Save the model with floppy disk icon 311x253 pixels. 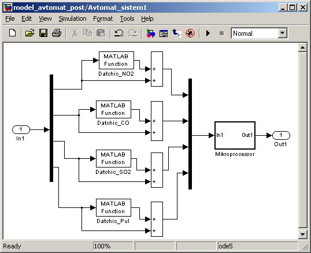(x=43, y=33)
